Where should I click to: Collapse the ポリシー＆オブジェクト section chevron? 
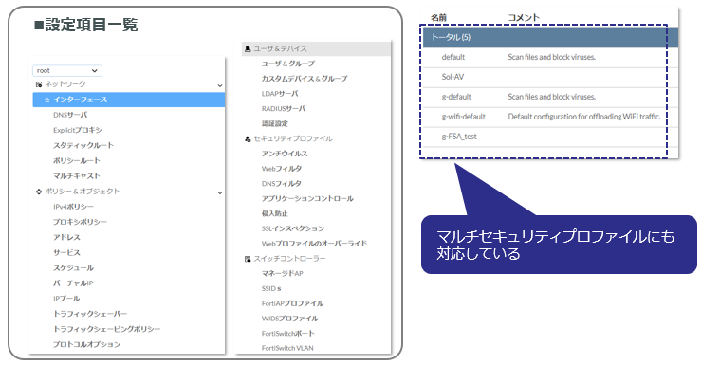point(220,192)
